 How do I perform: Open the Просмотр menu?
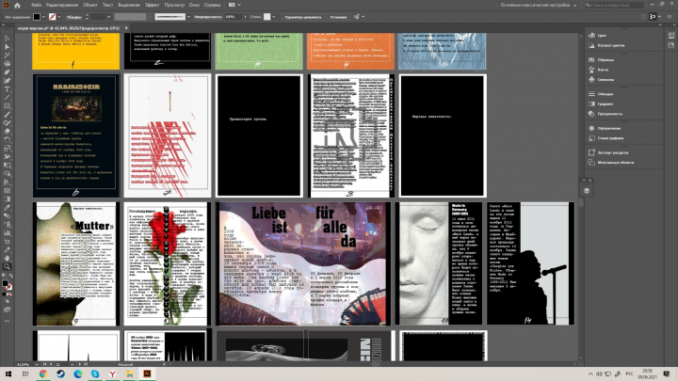point(174,6)
